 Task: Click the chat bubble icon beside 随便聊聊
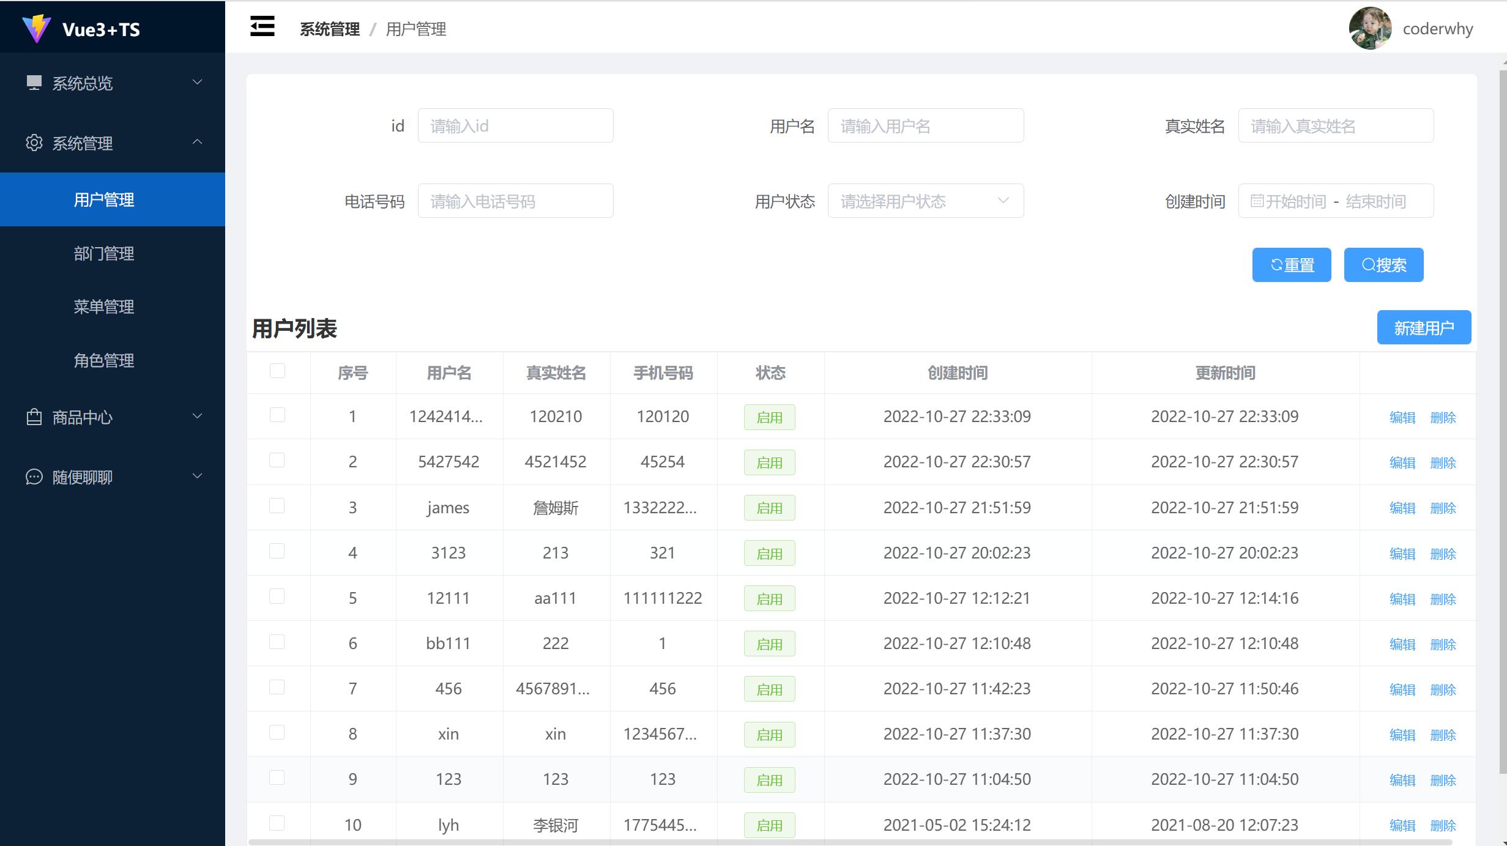point(34,477)
